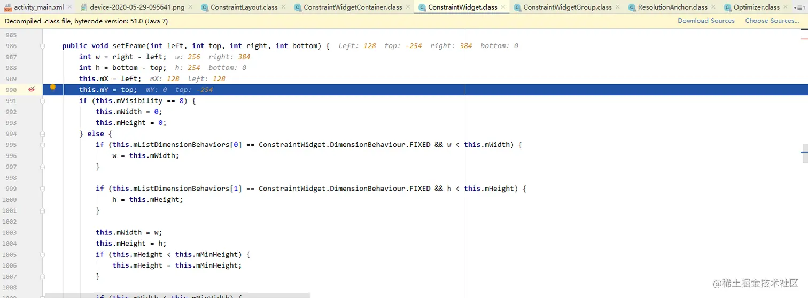Screen dimensions: 808x298
Task: Click the activity_main.xml file icon
Action: click(x=8, y=7)
